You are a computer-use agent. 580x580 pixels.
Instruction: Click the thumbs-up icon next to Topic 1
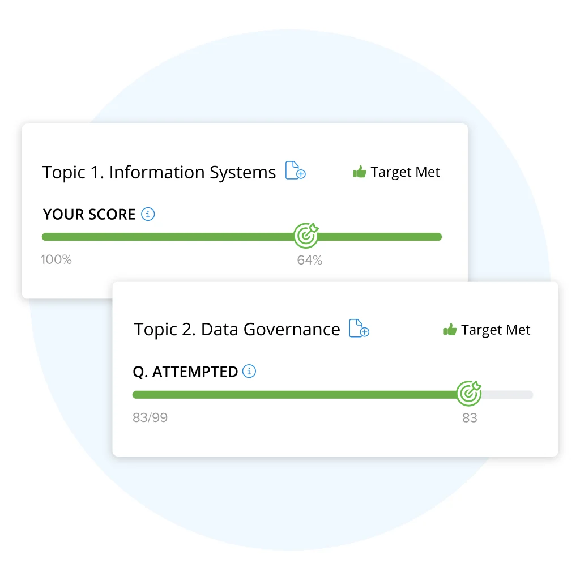360,172
